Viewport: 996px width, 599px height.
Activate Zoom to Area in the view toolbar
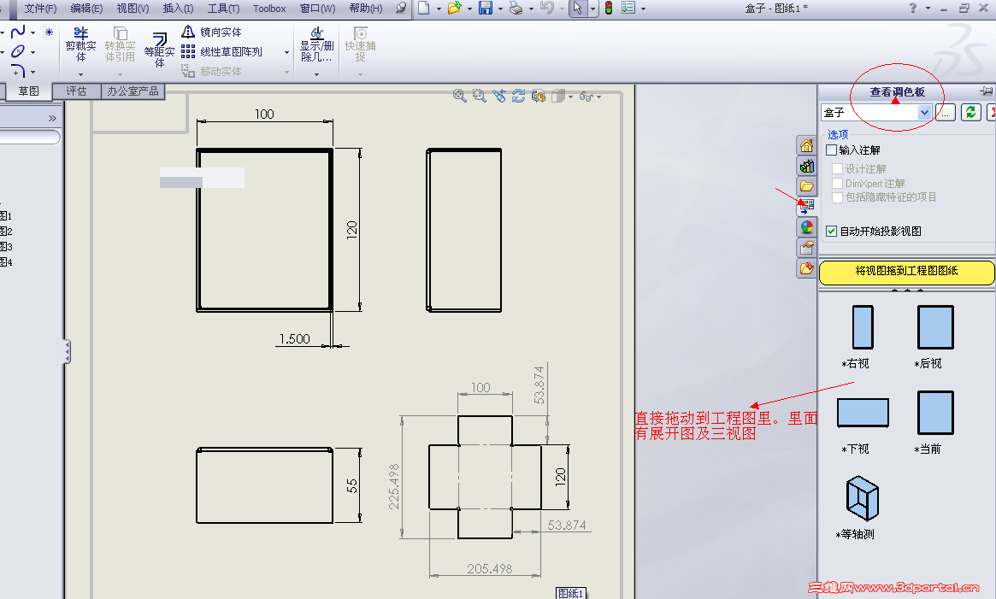tap(479, 96)
